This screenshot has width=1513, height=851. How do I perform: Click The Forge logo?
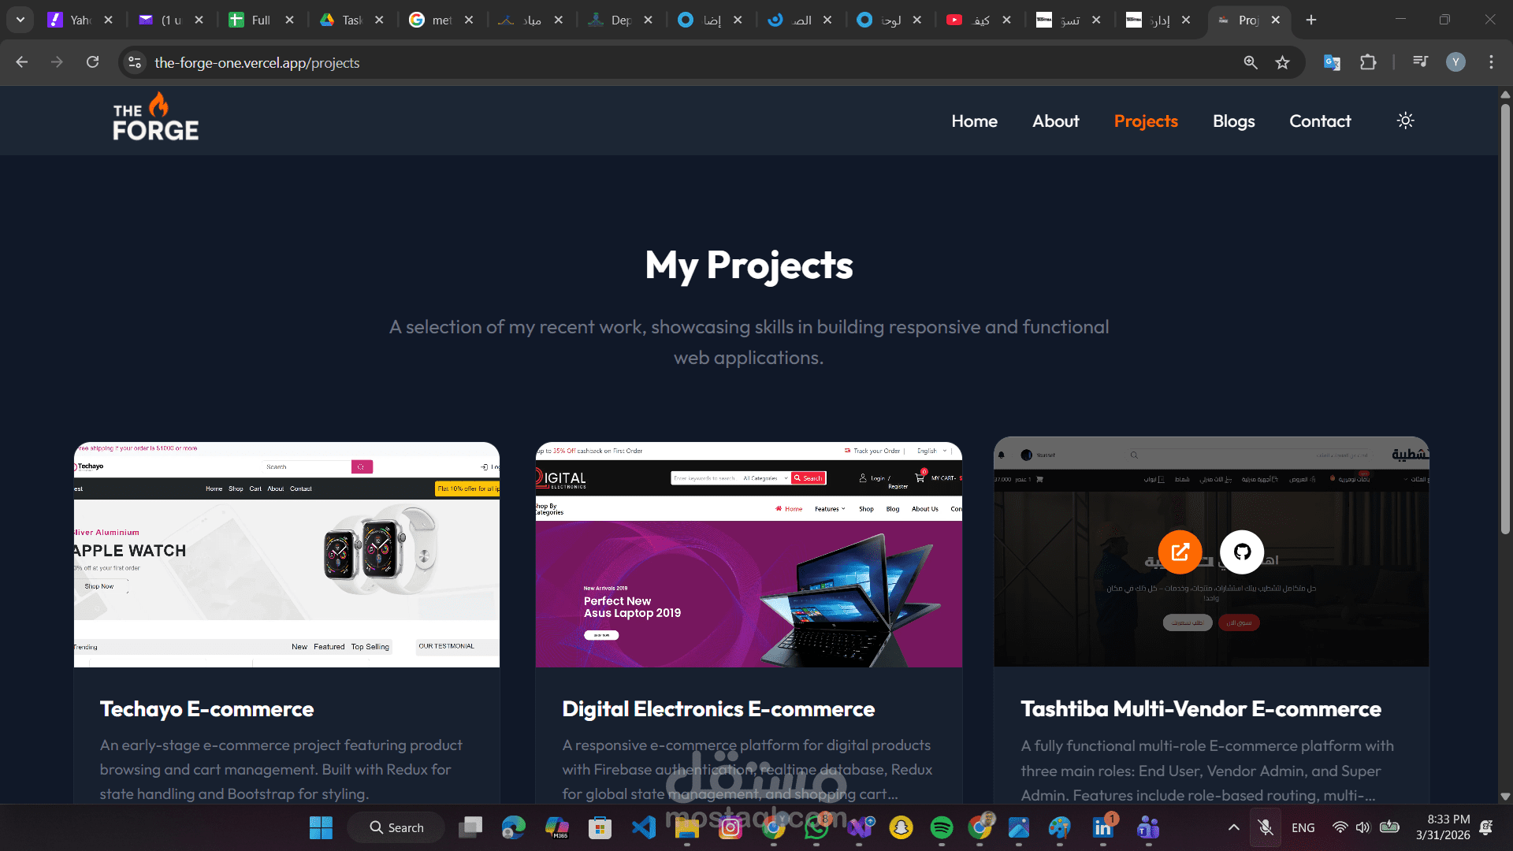pyautogui.click(x=155, y=118)
